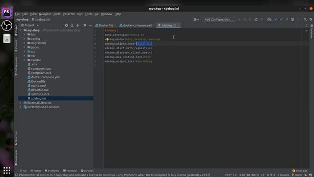314x177 pixels.
Task: Hide the Project panel
Action: pyautogui.click(x=90, y=25)
